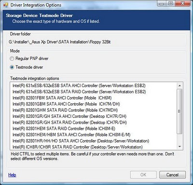Click the Cancel button
The width and height of the screenshot is (193, 185).
coord(172,175)
